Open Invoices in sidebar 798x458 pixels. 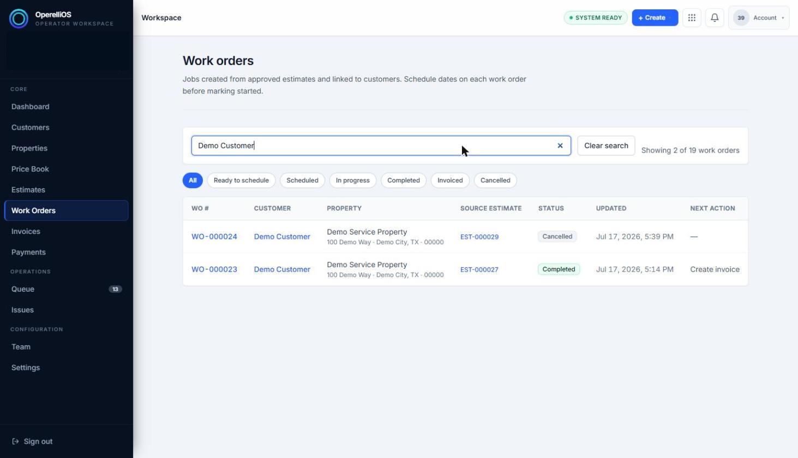click(66, 231)
